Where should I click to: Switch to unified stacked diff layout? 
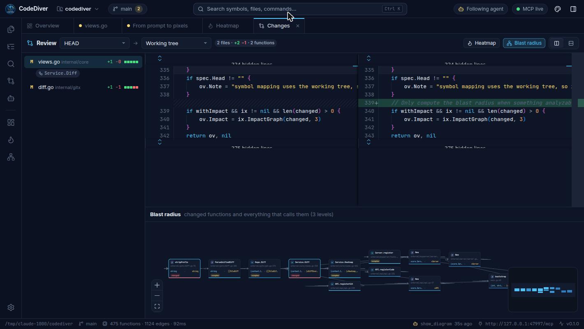(x=571, y=43)
